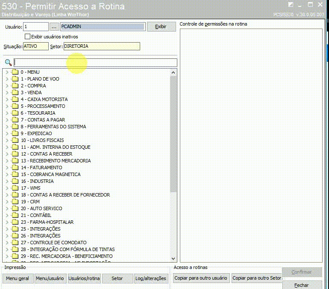Click the Usuário code field
The width and height of the screenshot is (329, 289).
point(36,27)
